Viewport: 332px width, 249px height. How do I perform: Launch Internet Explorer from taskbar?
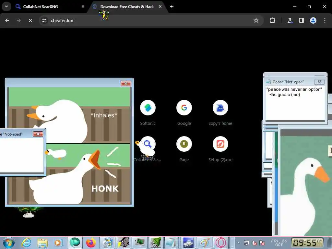pos(27,243)
